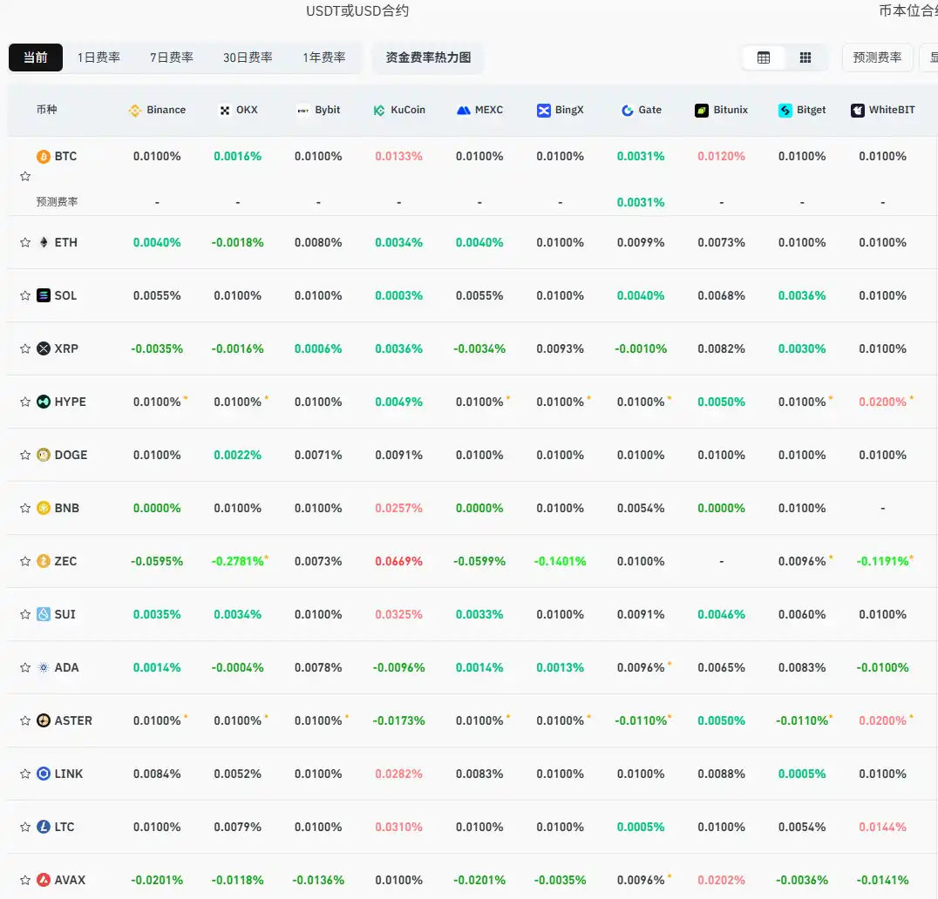Toggle the star next to XRP
The height and width of the screenshot is (899, 938).
(x=25, y=349)
